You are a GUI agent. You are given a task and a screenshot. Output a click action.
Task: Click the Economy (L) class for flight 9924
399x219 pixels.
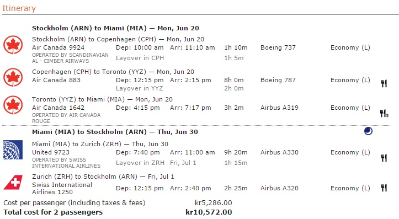pos(350,47)
